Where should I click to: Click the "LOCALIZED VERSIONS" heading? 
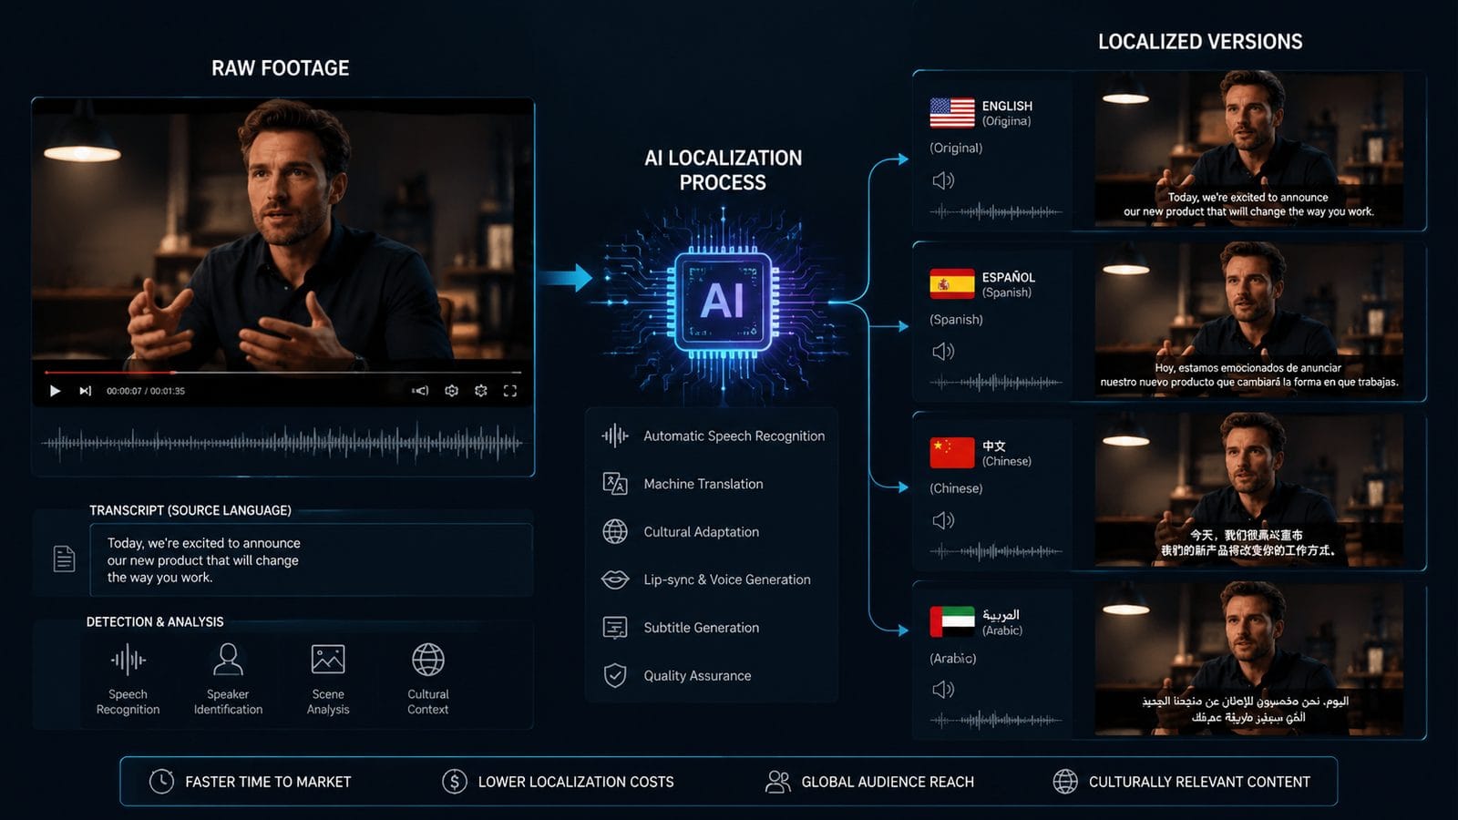(1200, 42)
